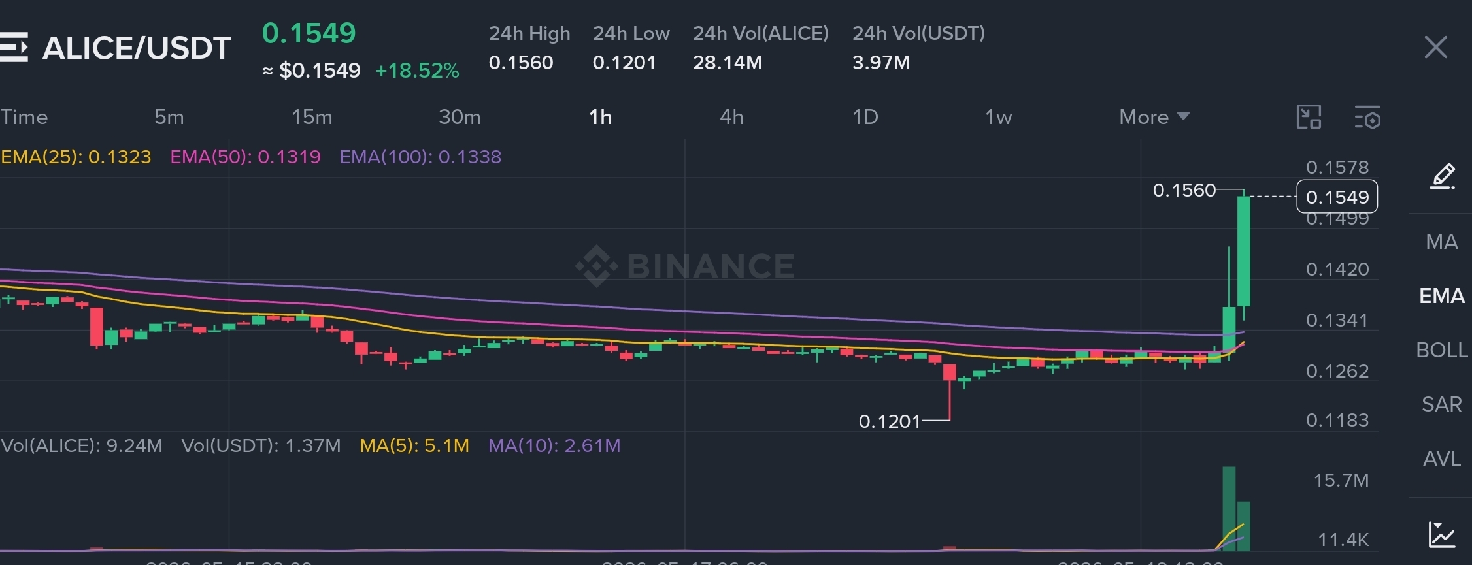The image size is (1472, 565).
Task: Expand the More intervals dropdown
Action: pos(1154,117)
